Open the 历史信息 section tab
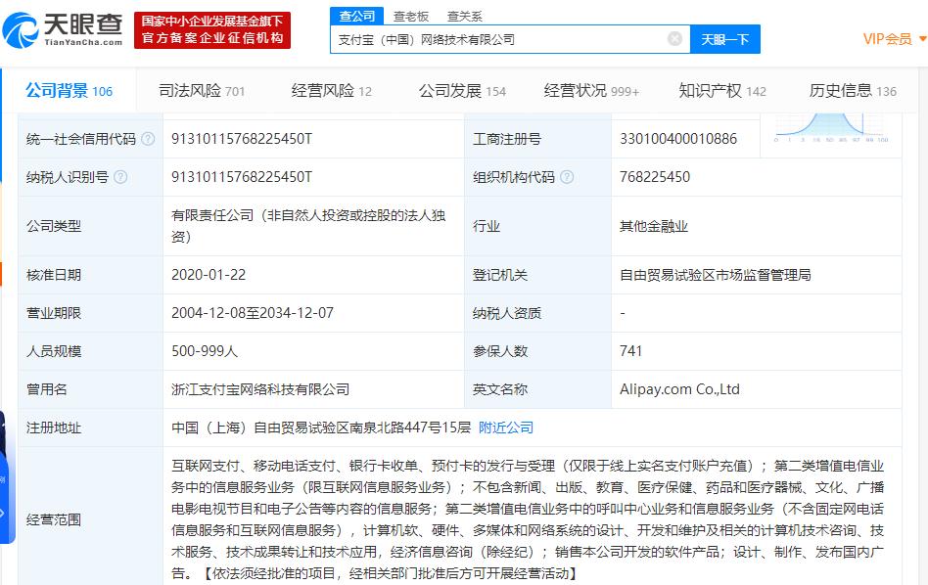The image size is (928, 585). [x=853, y=91]
